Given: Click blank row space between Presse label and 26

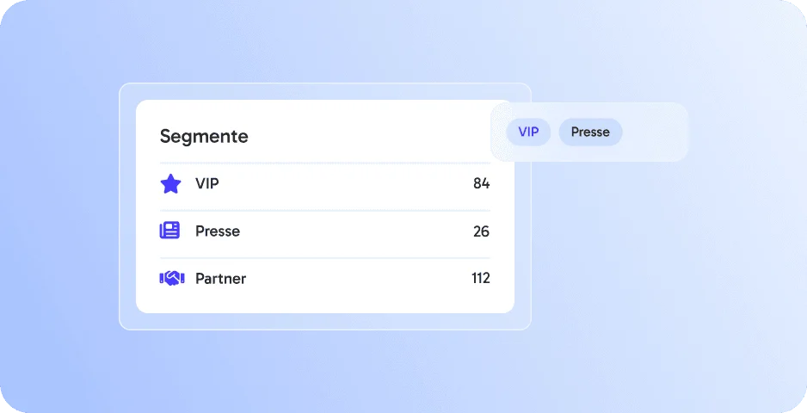Looking at the screenshot, I should click(x=356, y=231).
